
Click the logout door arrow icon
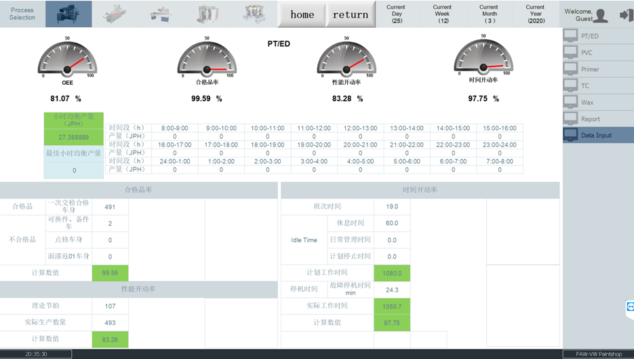tap(625, 15)
